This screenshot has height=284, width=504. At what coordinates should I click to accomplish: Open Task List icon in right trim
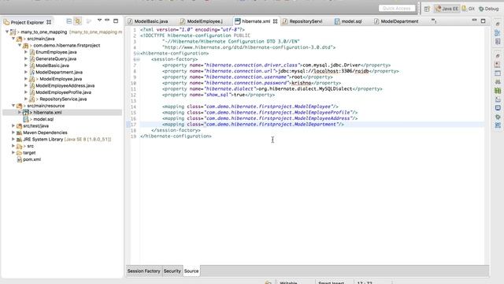coord(498,42)
